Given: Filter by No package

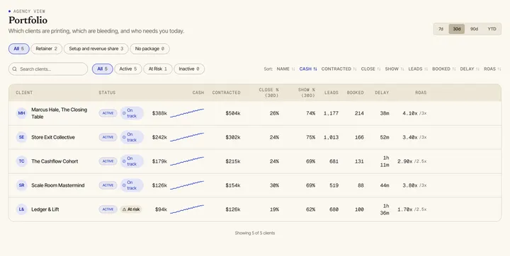Looking at the screenshot, I should tap(149, 49).
